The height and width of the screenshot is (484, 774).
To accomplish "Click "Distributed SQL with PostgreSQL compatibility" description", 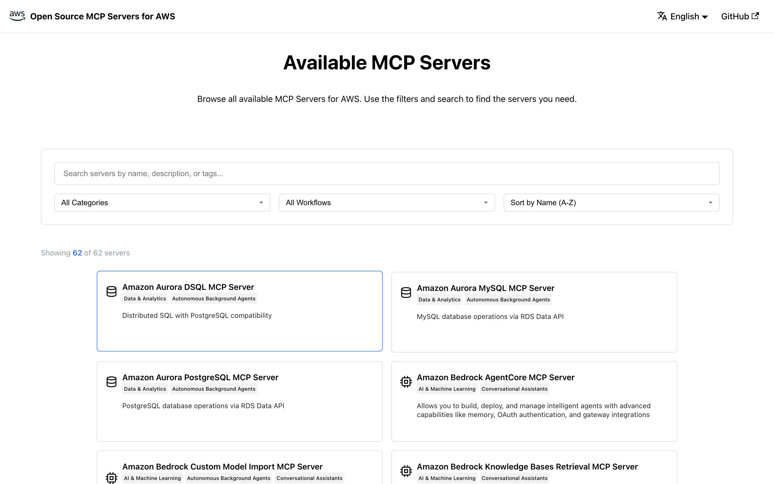I will [x=197, y=316].
